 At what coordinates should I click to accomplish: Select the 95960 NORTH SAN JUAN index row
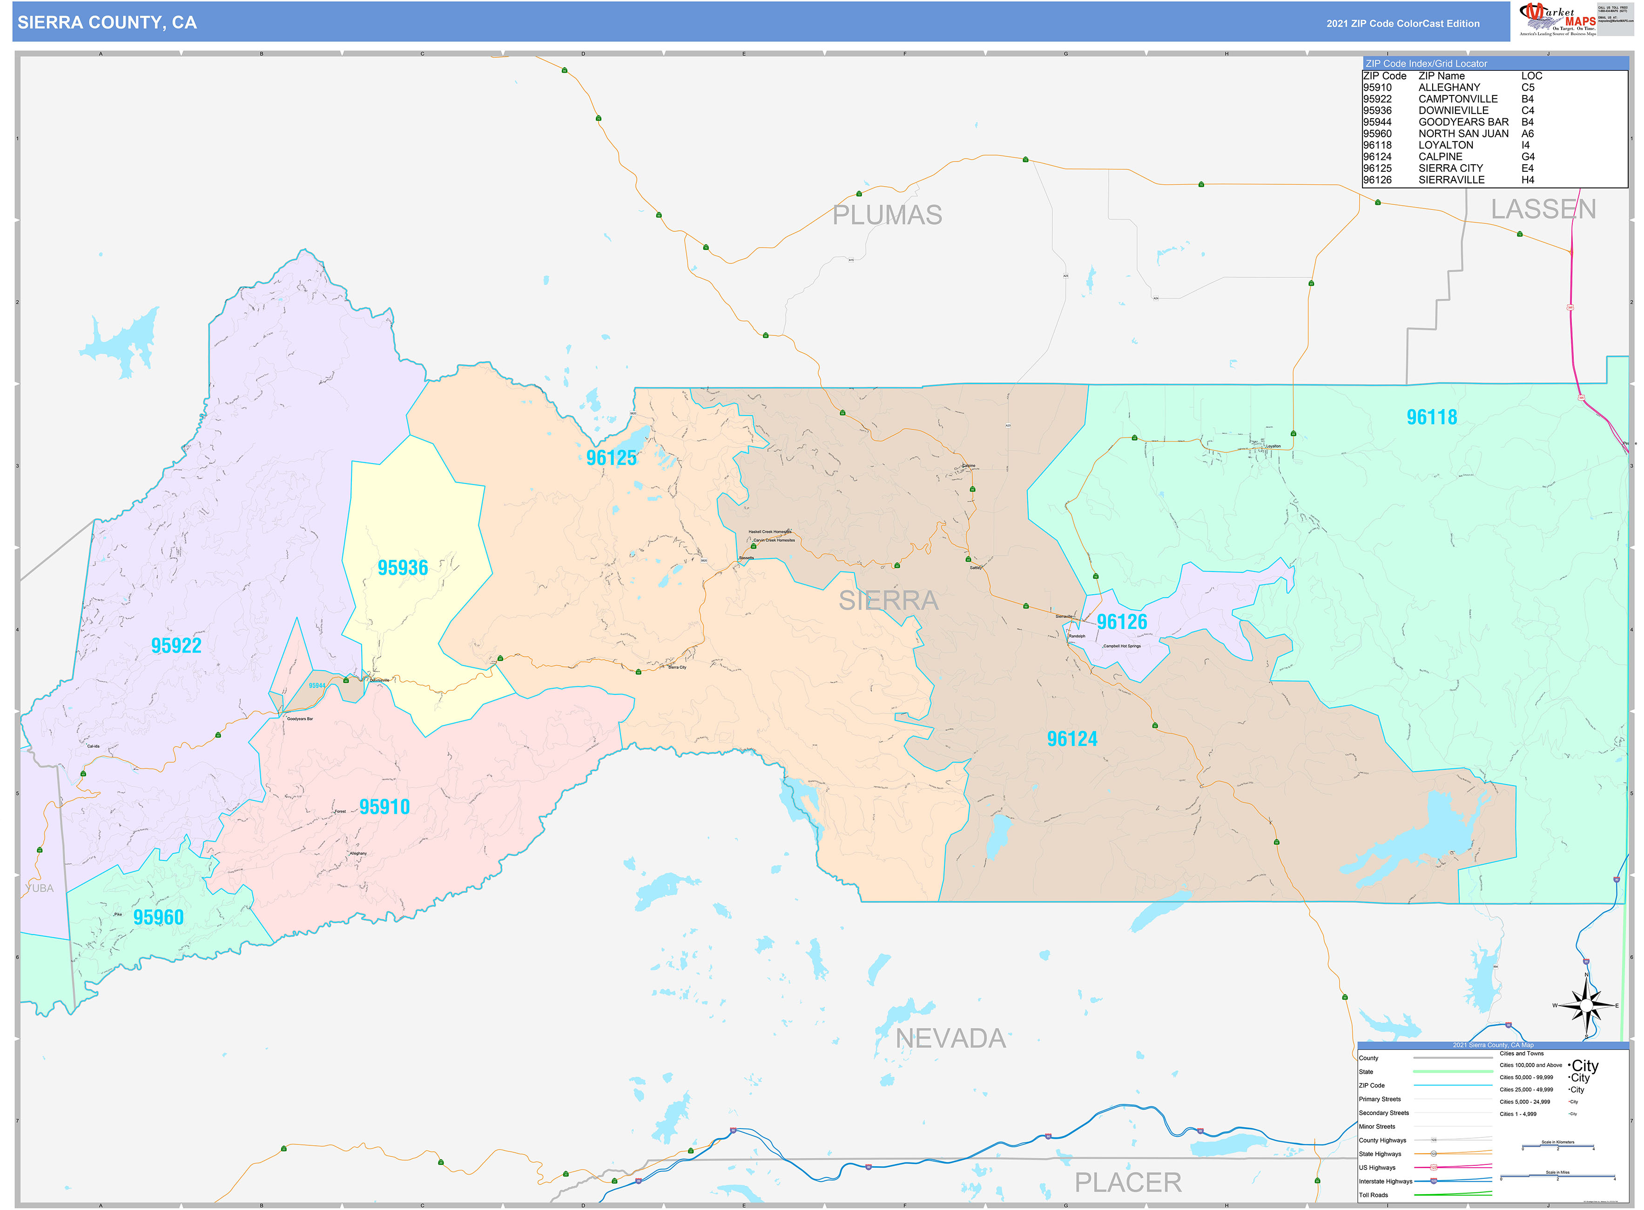pyautogui.click(x=1495, y=134)
